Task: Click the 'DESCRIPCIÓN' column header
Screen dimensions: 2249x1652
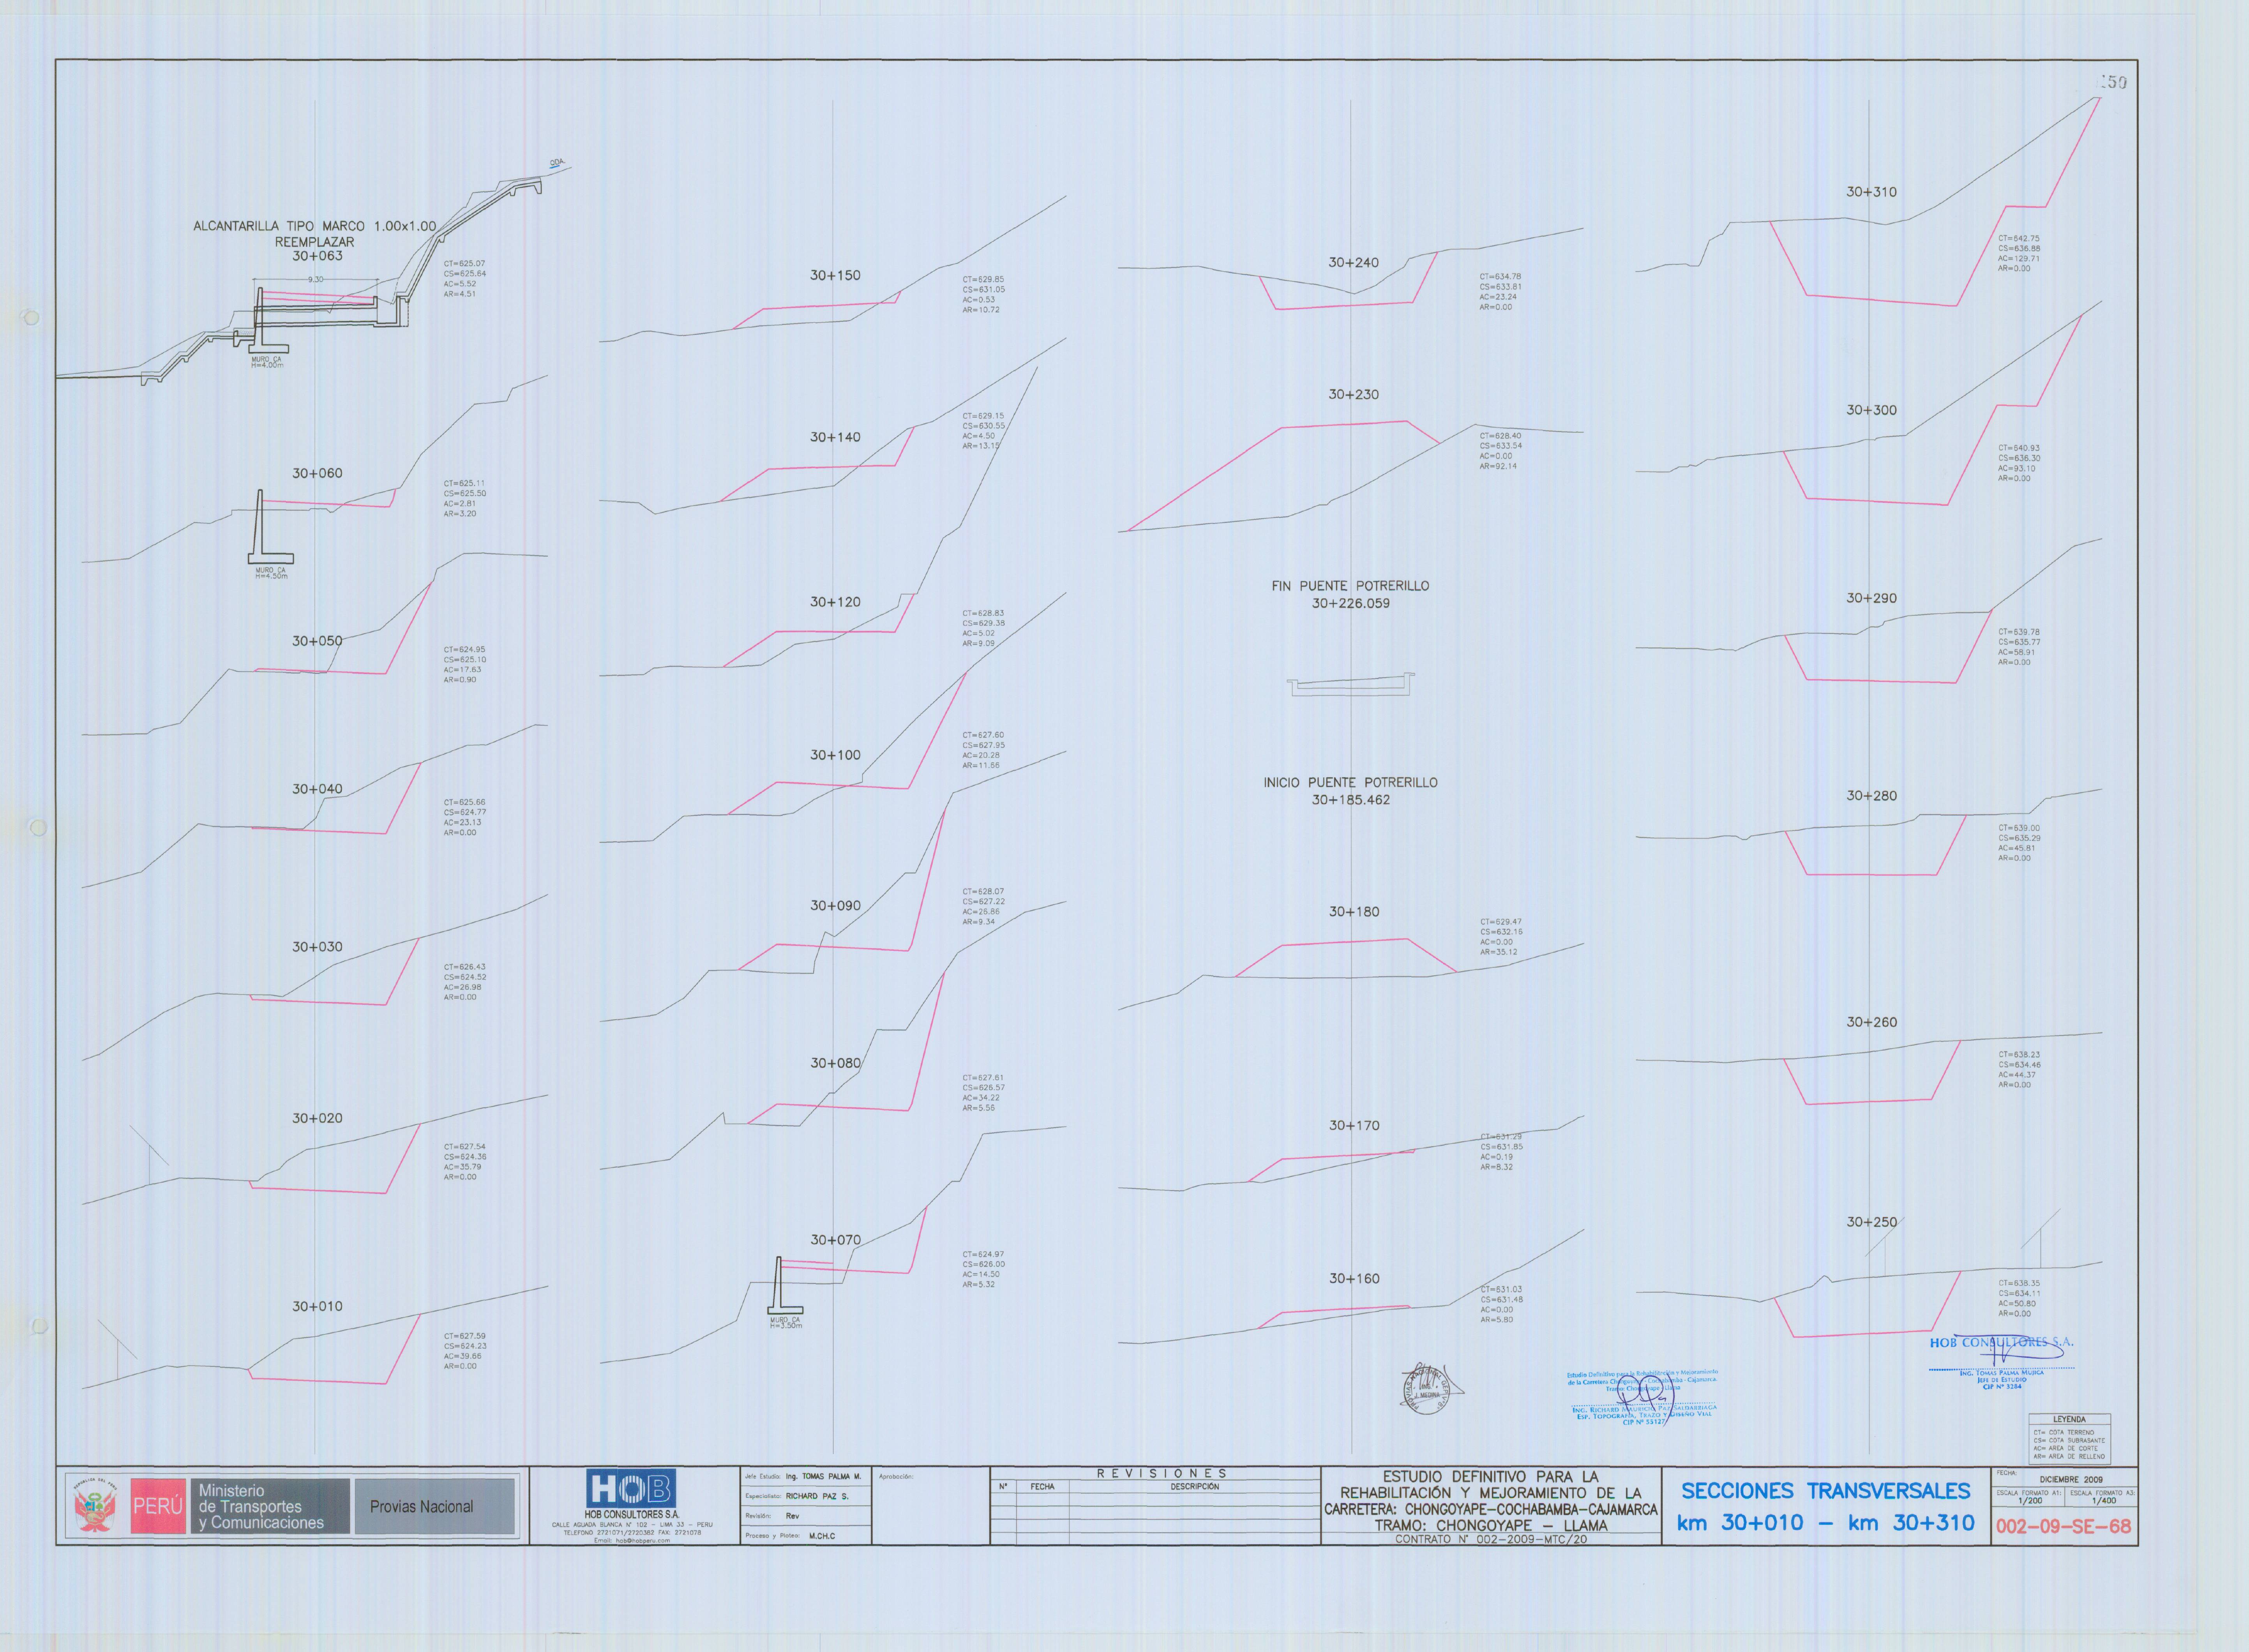Action: click(1194, 1487)
